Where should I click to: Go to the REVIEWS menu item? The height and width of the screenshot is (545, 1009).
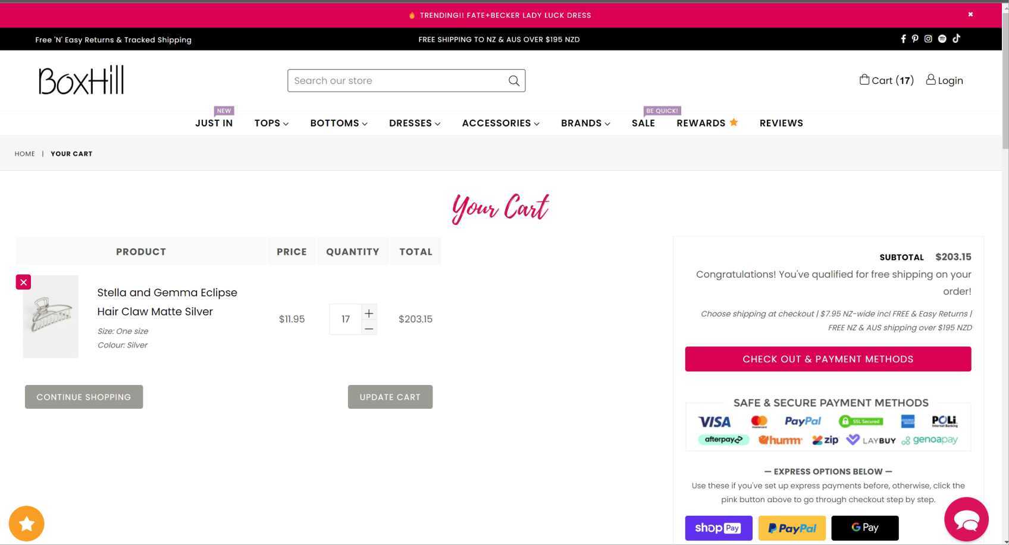(x=781, y=123)
